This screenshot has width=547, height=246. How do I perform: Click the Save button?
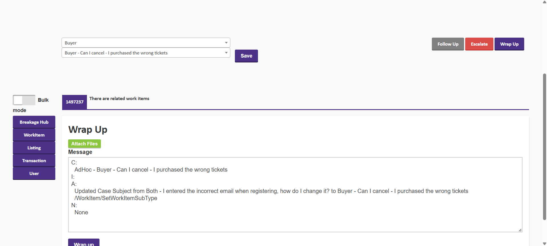point(246,56)
